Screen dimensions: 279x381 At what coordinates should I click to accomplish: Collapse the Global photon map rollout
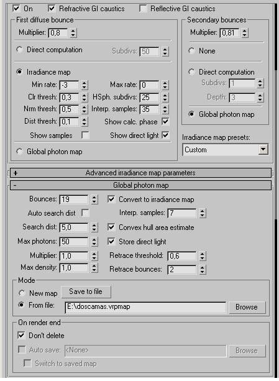tap(140, 185)
